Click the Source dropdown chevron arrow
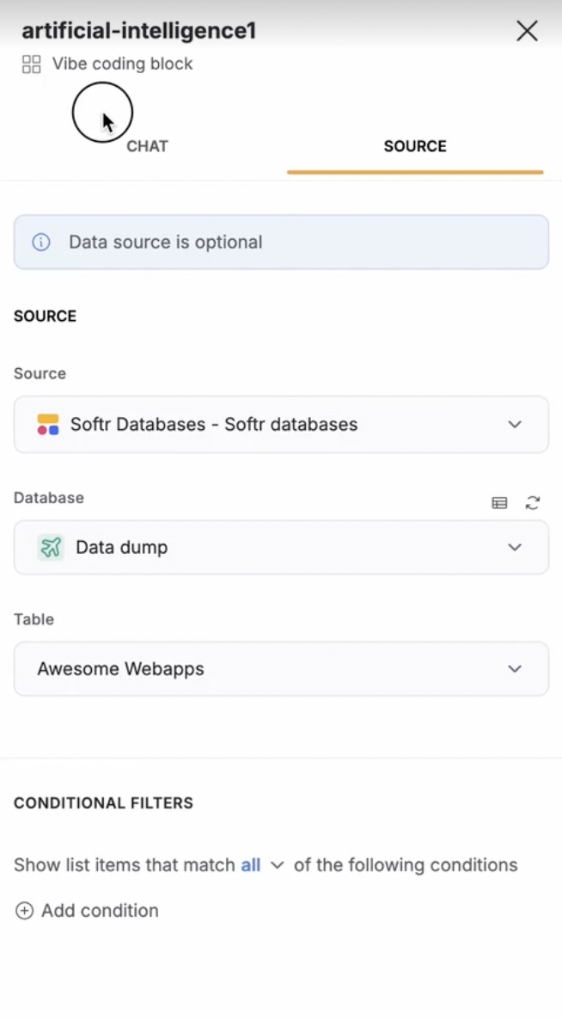 [x=515, y=425]
